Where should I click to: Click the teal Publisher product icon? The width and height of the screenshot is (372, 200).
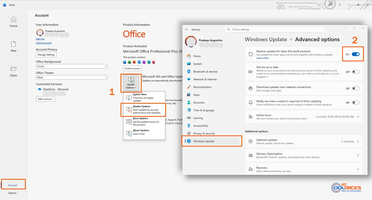click(148, 62)
